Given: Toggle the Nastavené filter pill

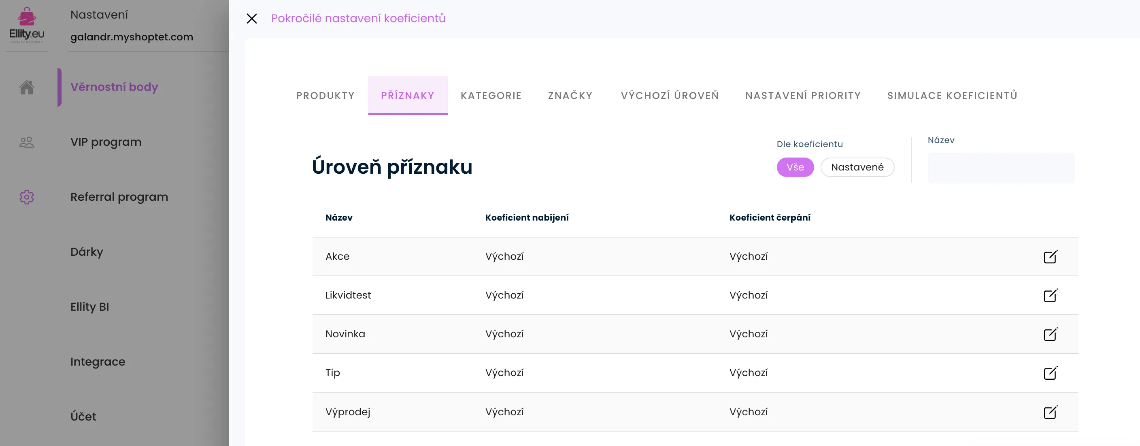Looking at the screenshot, I should click(857, 167).
